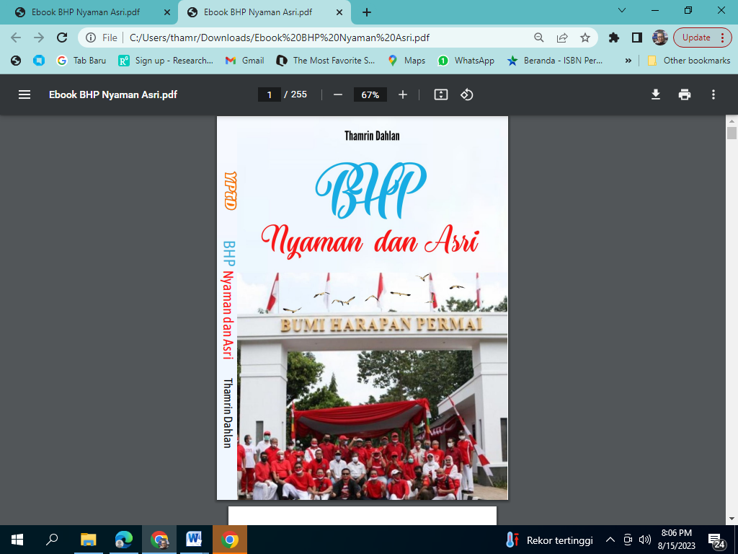Click the zoom out minus button
The height and width of the screenshot is (554, 738).
point(337,94)
